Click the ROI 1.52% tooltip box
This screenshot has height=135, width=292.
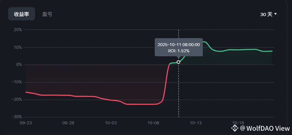(178, 47)
